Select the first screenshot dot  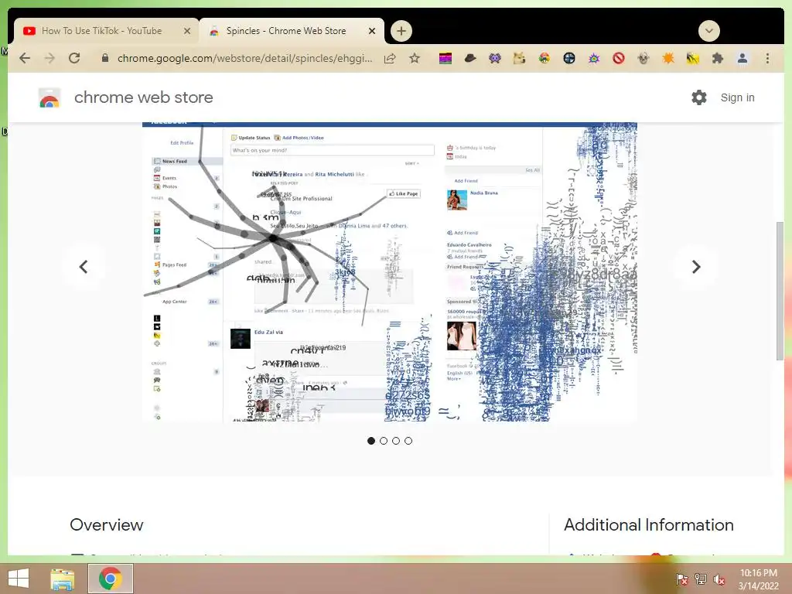click(371, 441)
